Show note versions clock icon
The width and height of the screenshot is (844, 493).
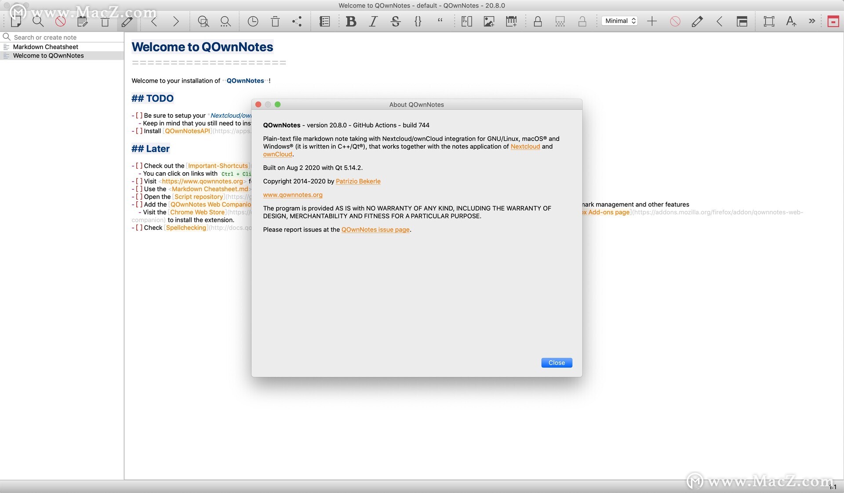coord(253,21)
